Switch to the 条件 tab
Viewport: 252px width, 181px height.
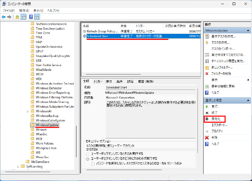[x=120, y=81]
